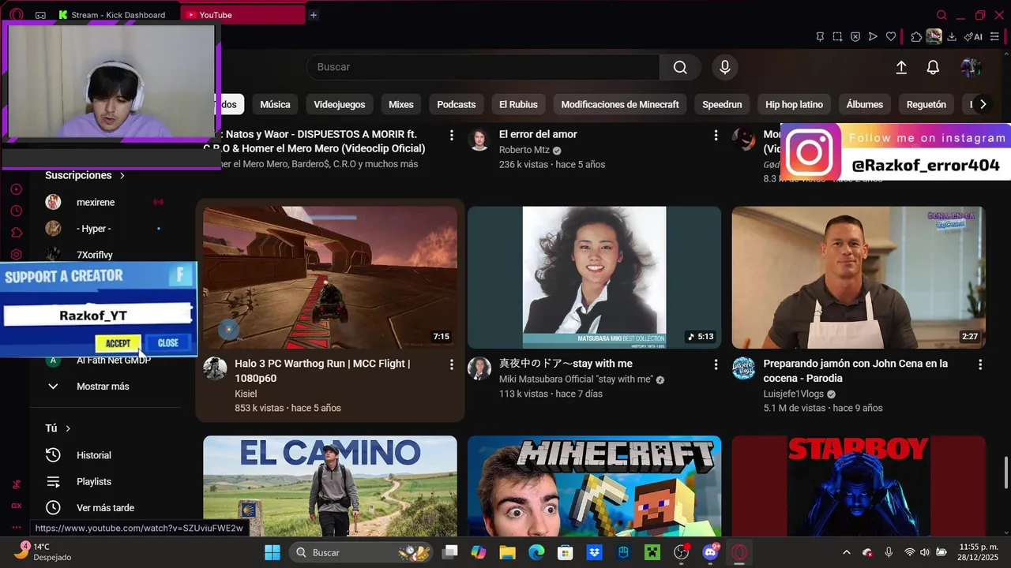Open Luisjefe1Vlogs channel link

(793, 394)
